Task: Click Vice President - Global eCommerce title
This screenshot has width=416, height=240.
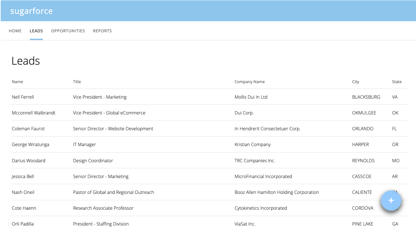Action: (x=109, y=113)
